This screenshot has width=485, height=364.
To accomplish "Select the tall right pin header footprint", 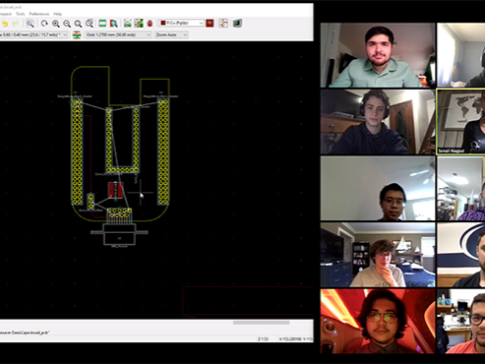I will [163, 152].
